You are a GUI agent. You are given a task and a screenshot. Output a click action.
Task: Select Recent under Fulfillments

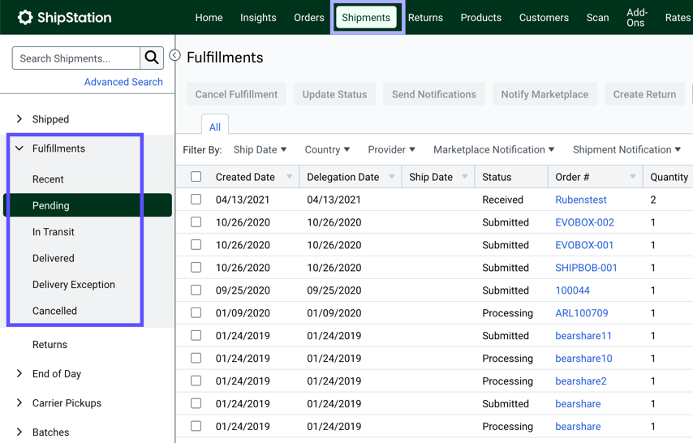tap(48, 179)
